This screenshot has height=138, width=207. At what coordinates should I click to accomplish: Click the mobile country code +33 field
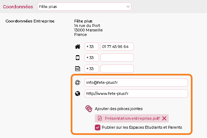coord(92,58)
